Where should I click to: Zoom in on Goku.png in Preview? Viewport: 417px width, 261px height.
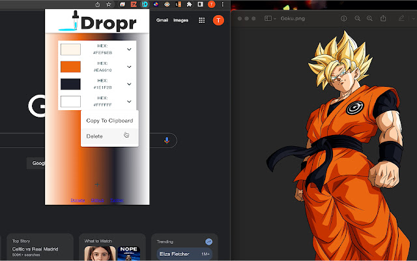[x=369, y=18]
